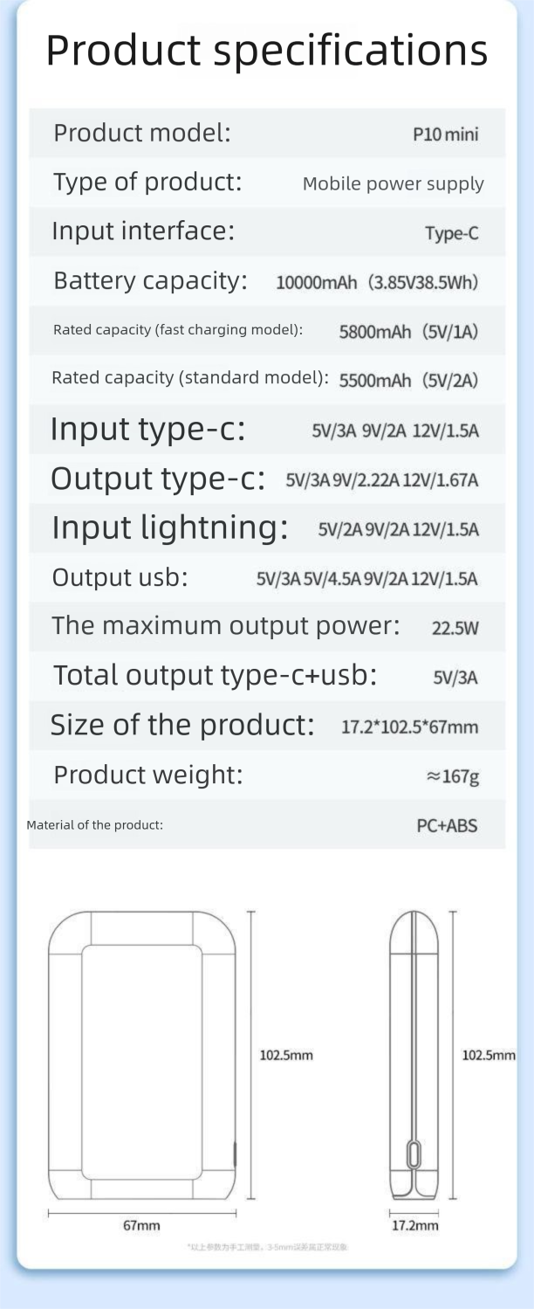This screenshot has height=1309, width=534.
Task: Click the side view power bank diagram
Action: click(x=414, y=1055)
